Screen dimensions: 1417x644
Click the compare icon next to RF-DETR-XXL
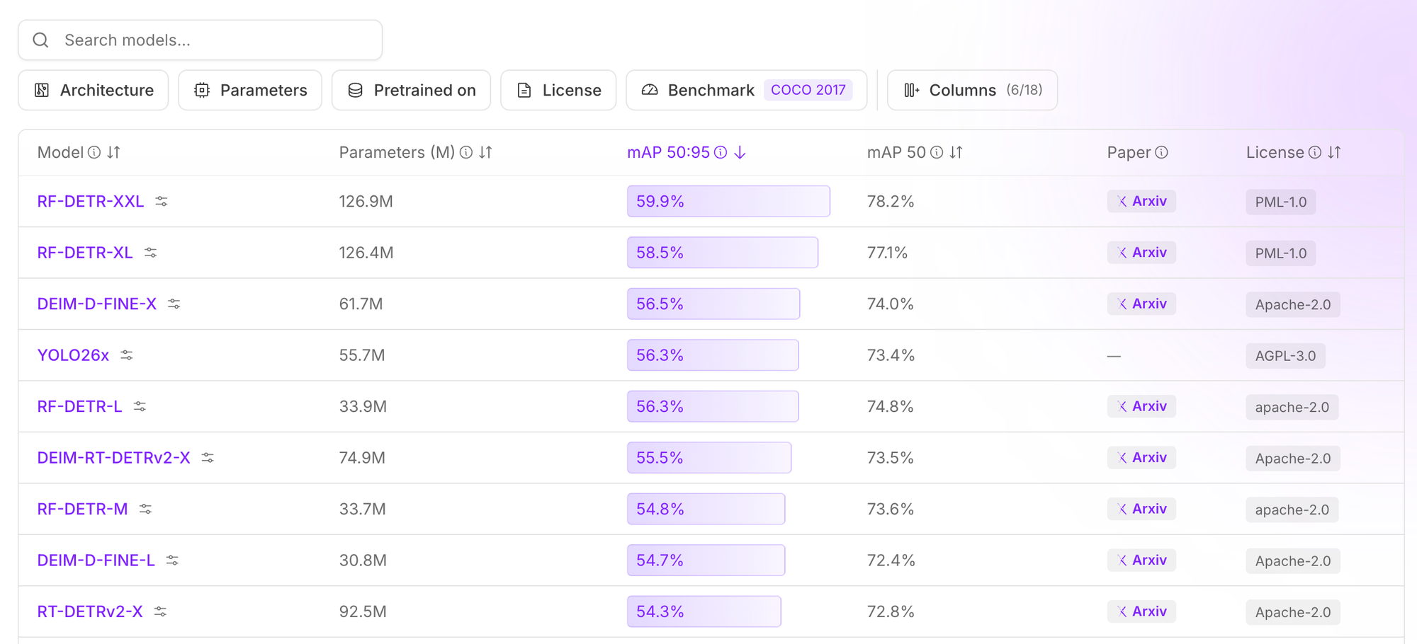pyautogui.click(x=162, y=202)
